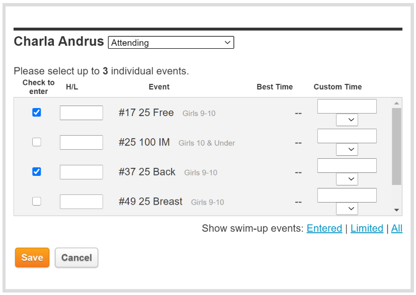This screenshot has height=295, width=416.
Task: Show All swim-up events
Action: (397, 229)
